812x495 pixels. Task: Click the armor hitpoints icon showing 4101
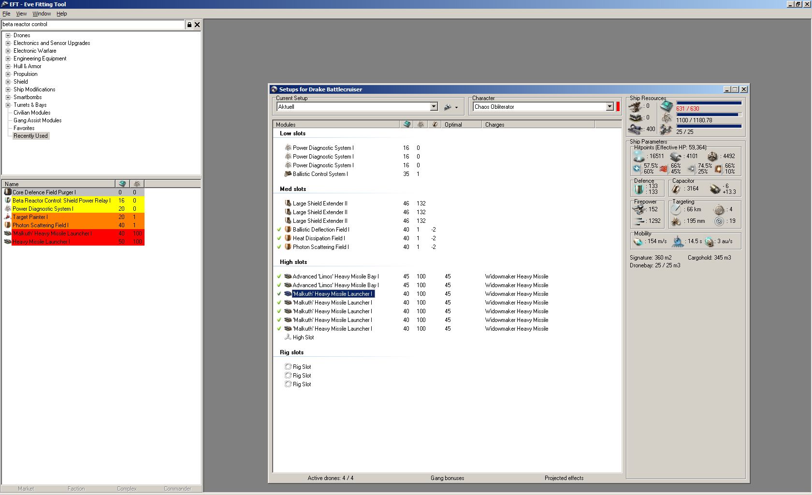point(676,156)
